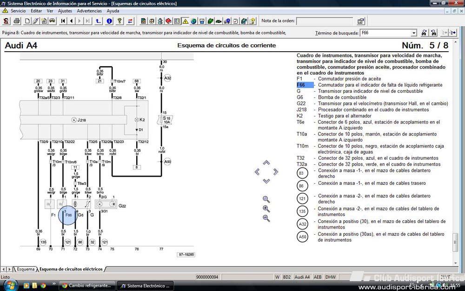Search forward with the binoculars icon
This screenshot has height=291, width=465.
[424, 33]
